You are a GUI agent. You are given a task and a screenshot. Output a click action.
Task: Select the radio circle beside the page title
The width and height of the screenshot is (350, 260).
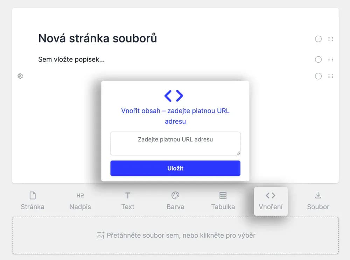(318, 39)
